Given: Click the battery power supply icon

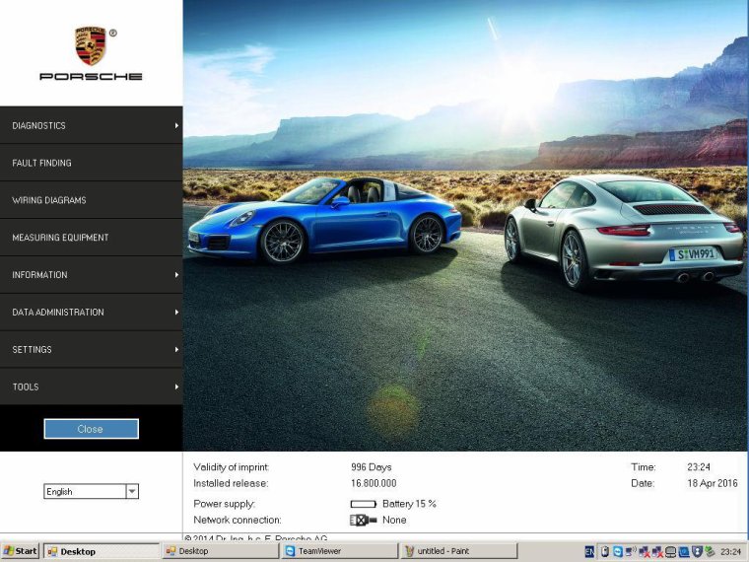Looking at the screenshot, I should point(364,504).
